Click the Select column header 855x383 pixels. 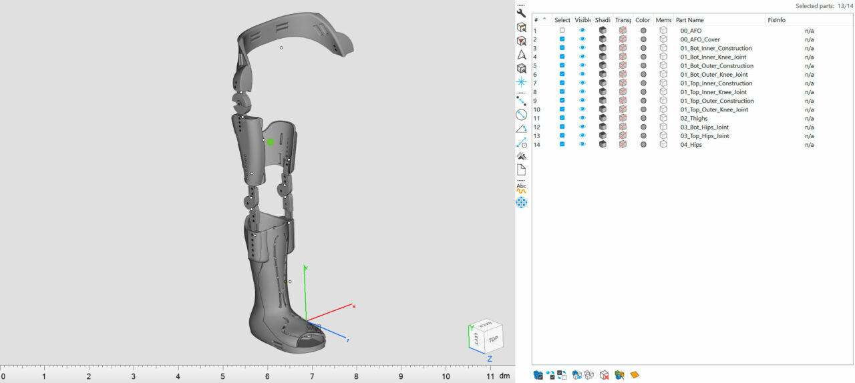pos(562,20)
